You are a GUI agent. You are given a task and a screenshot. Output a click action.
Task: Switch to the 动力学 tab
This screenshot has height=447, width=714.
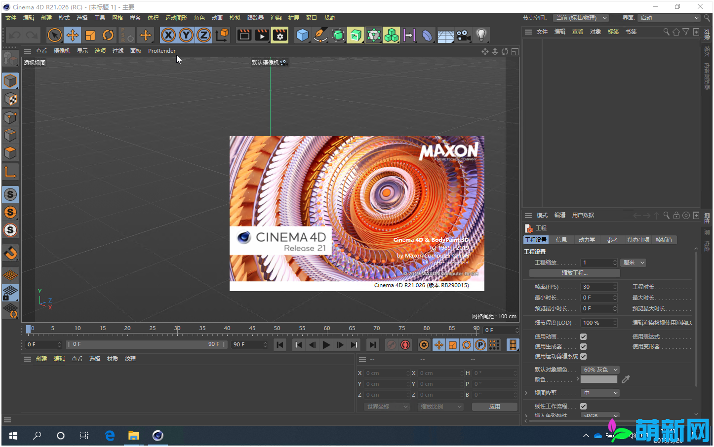tap(587, 240)
